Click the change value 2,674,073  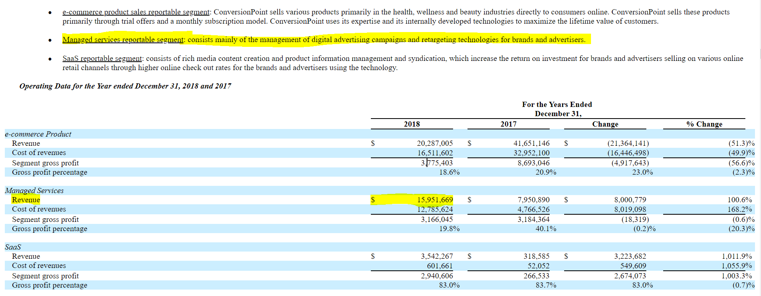click(x=630, y=276)
